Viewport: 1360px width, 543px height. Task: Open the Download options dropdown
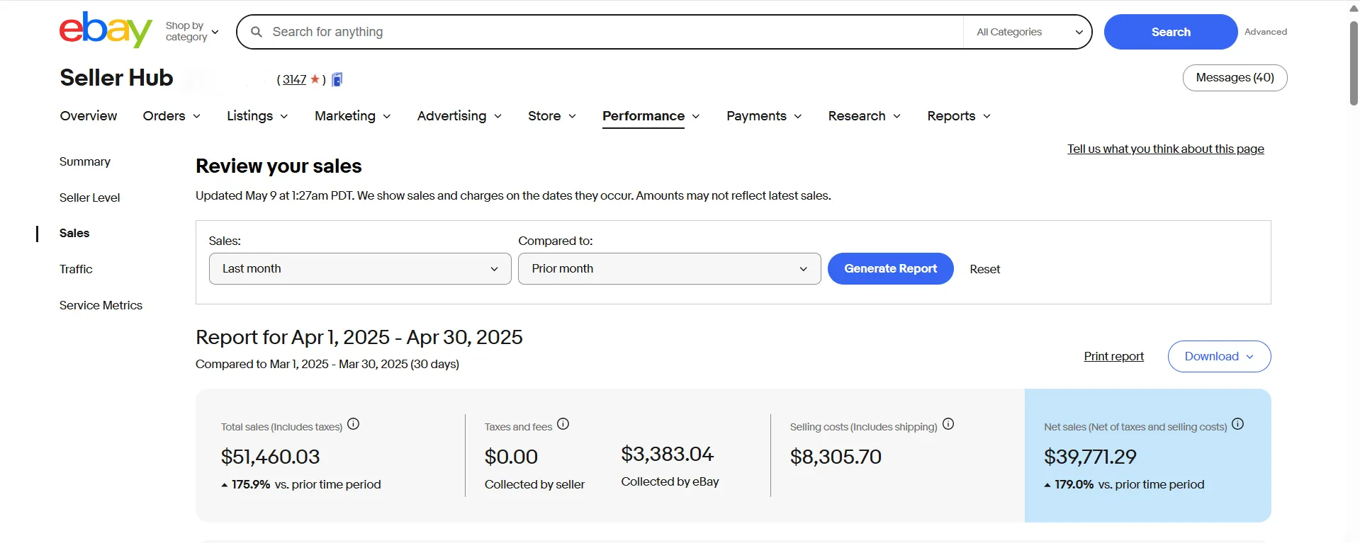(1219, 356)
